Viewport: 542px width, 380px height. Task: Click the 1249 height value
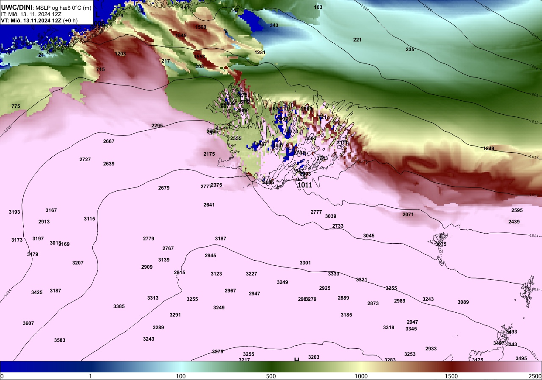(x=489, y=149)
